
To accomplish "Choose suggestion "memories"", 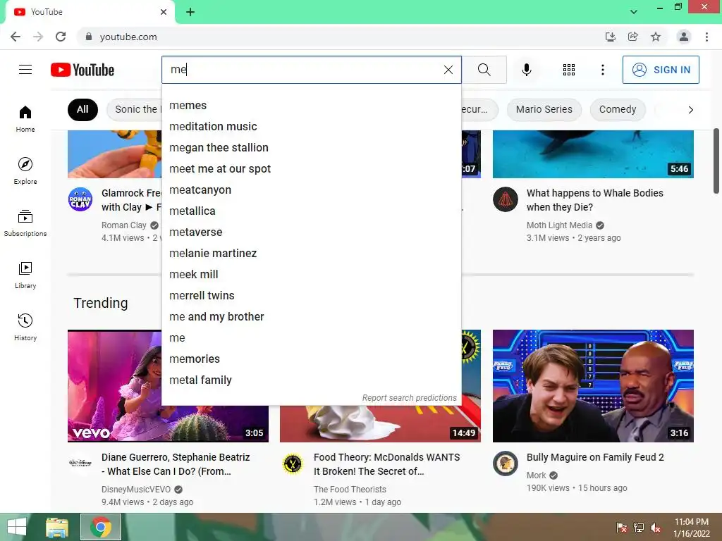I will tap(311, 359).
